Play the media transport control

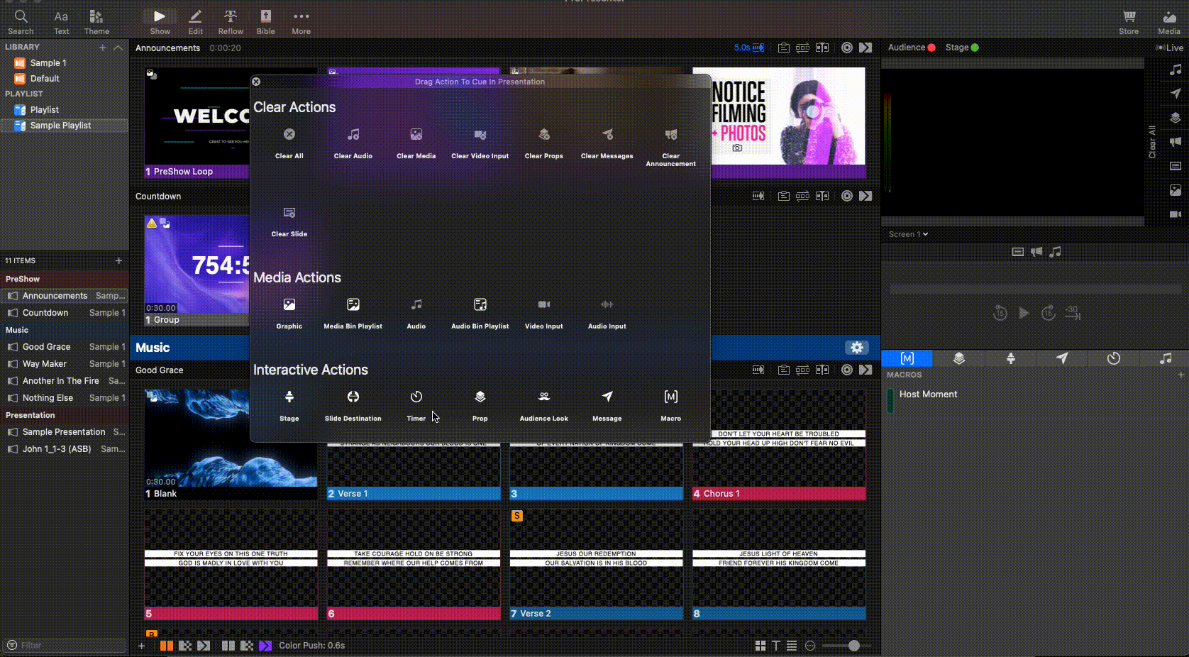coord(1024,313)
